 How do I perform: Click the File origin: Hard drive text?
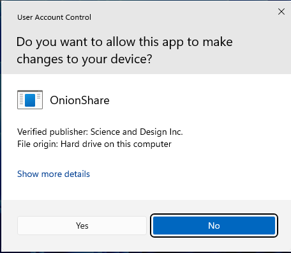click(x=94, y=144)
